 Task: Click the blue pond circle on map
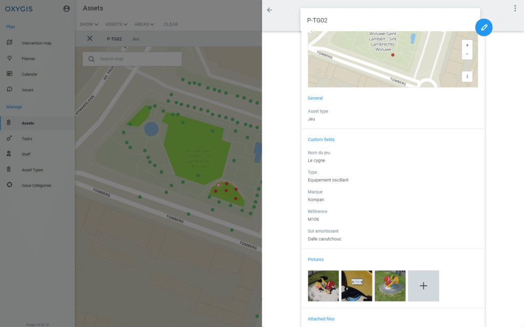click(x=151, y=129)
